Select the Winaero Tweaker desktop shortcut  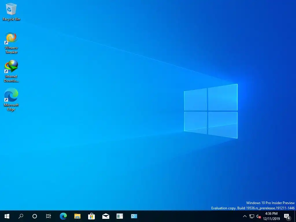click(x=11, y=43)
